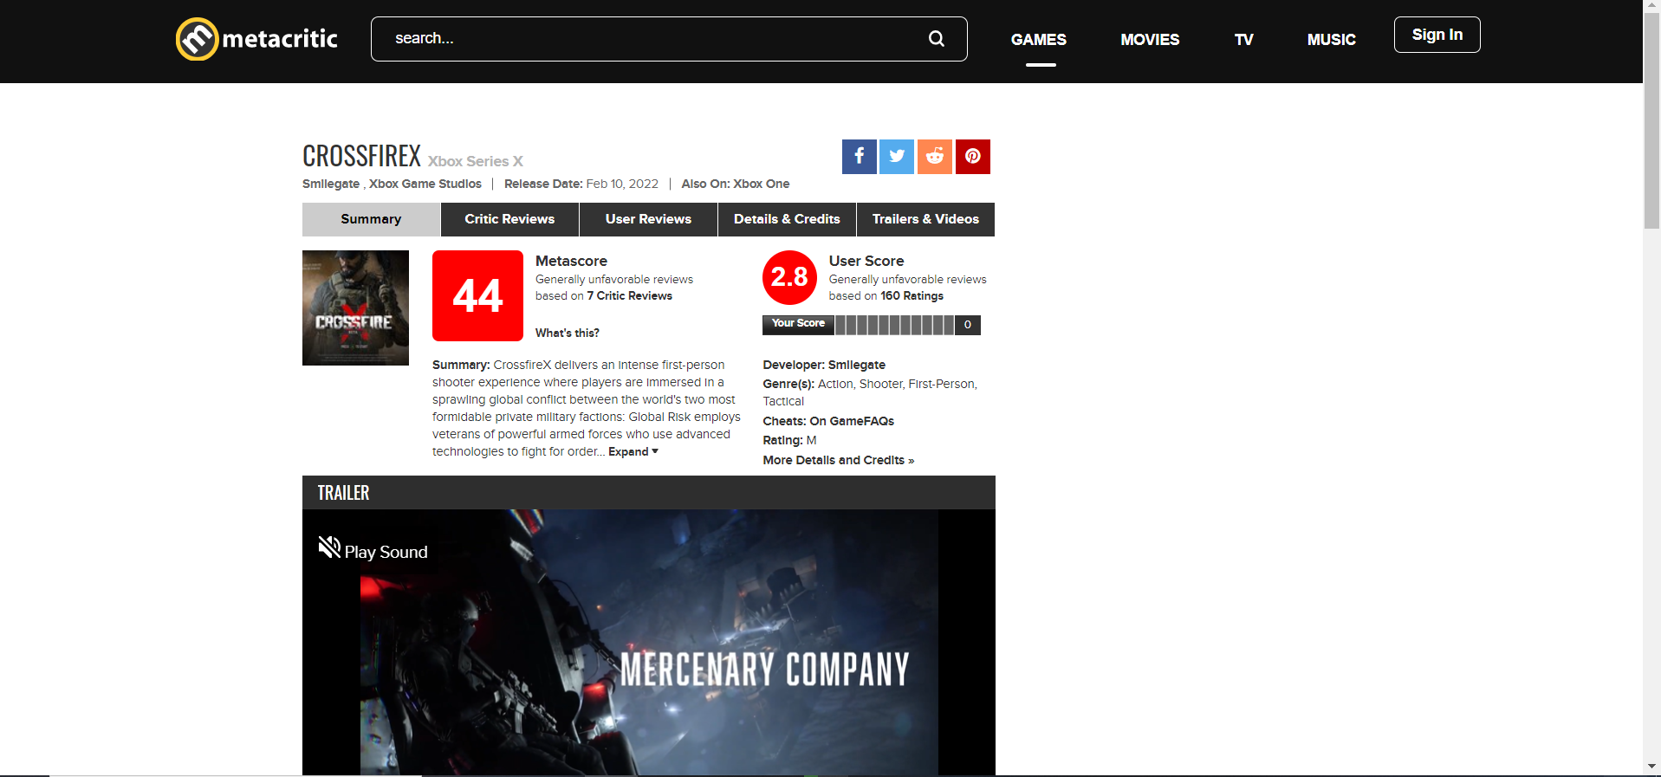
Task: Open the Trailers & Videos tab
Action: point(925,219)
